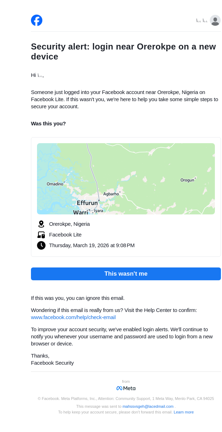Click the Effurun label on map
Viewport: 222px width, 432px height.
[87, 203]
